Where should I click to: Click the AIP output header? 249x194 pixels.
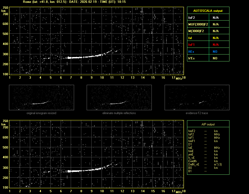[208, 124]
